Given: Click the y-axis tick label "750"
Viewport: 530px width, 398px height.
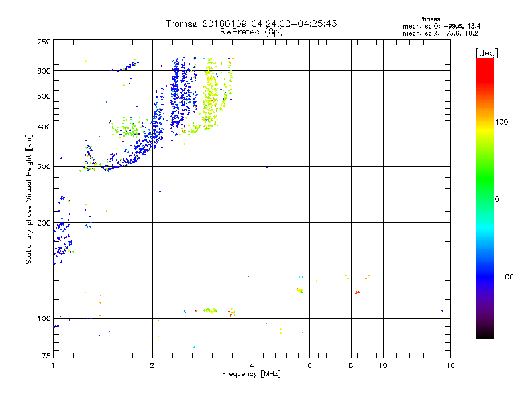Looking at the screenshot, I should 44,42.
